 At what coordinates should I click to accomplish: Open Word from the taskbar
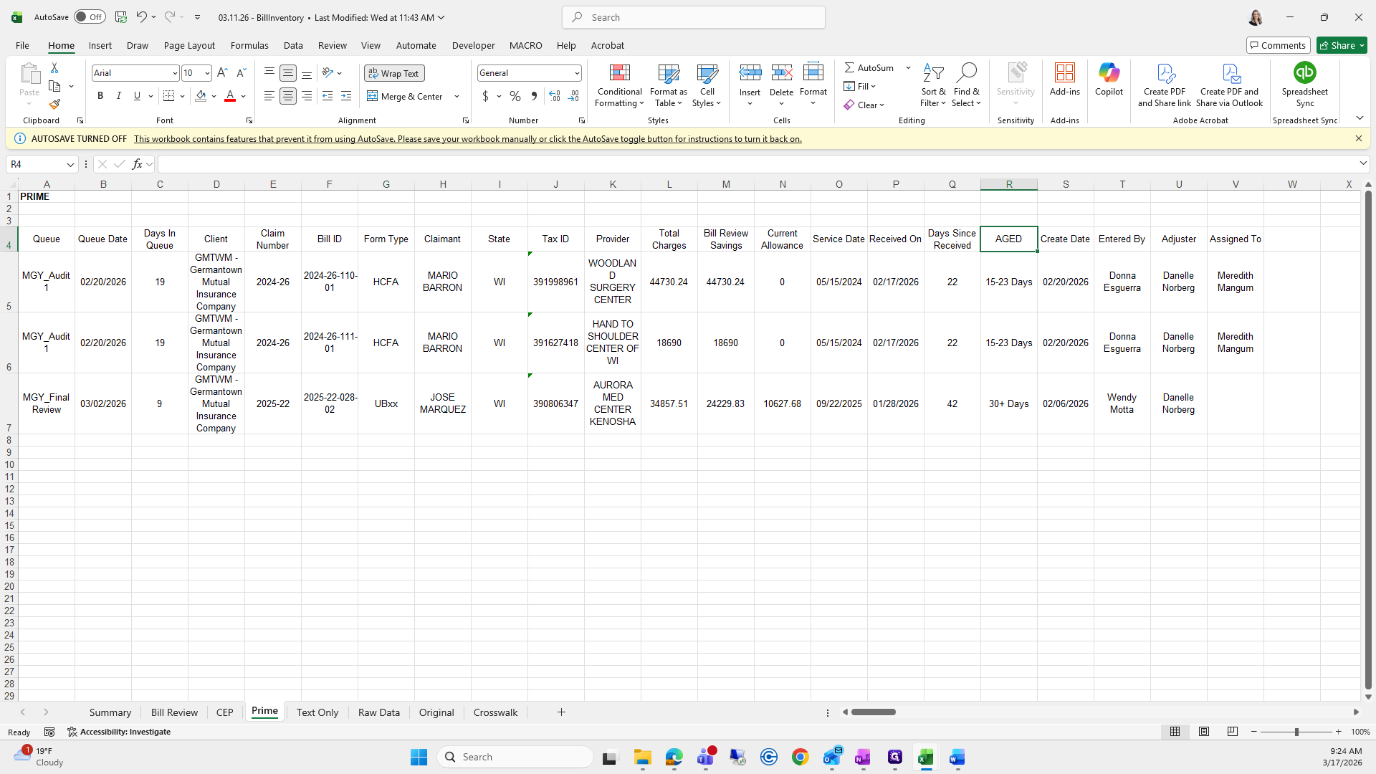click(x=957, y=757)
